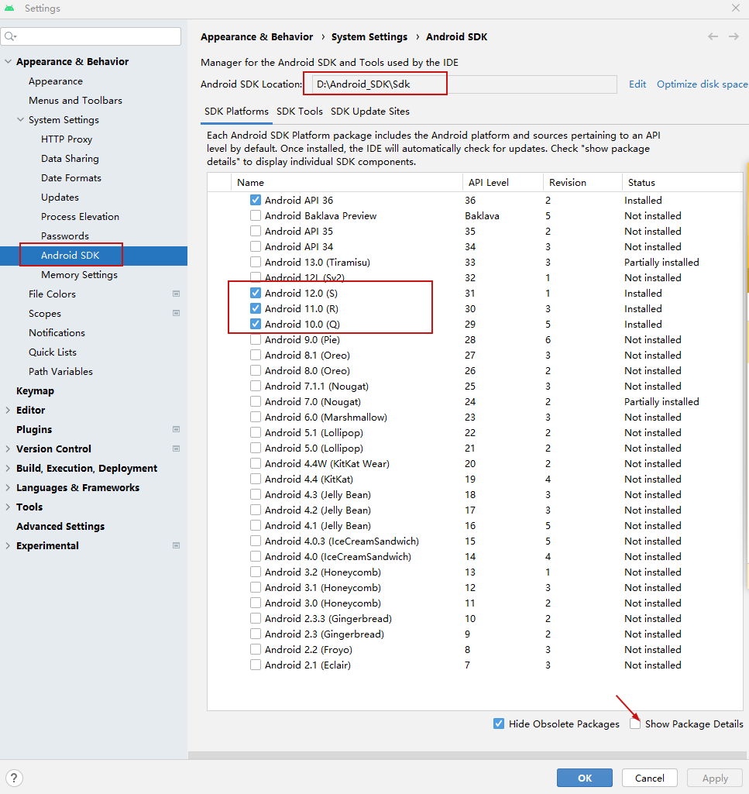749x794 pixels.
Task: Switch to the SDK Tools tab
Action: click(299, 112)
